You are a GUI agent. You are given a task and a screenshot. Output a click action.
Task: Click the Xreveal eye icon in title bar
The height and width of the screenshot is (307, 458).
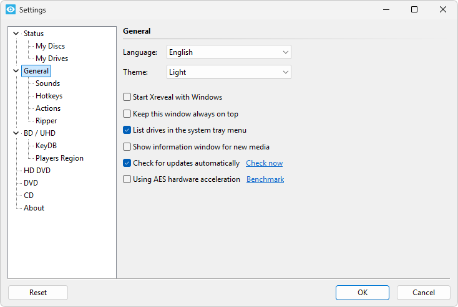coord(10,10)
